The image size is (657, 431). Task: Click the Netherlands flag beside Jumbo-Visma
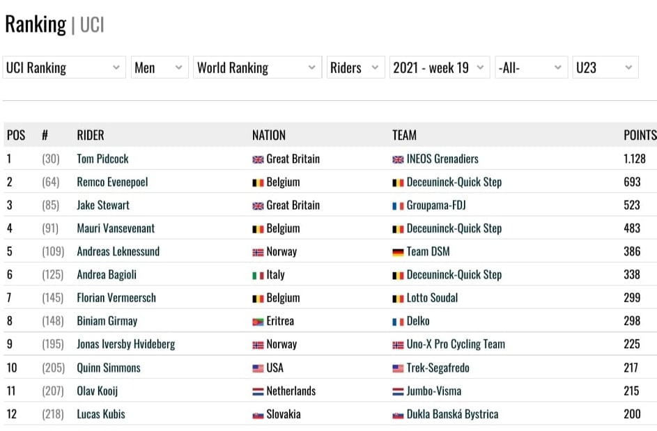(398, 391)
